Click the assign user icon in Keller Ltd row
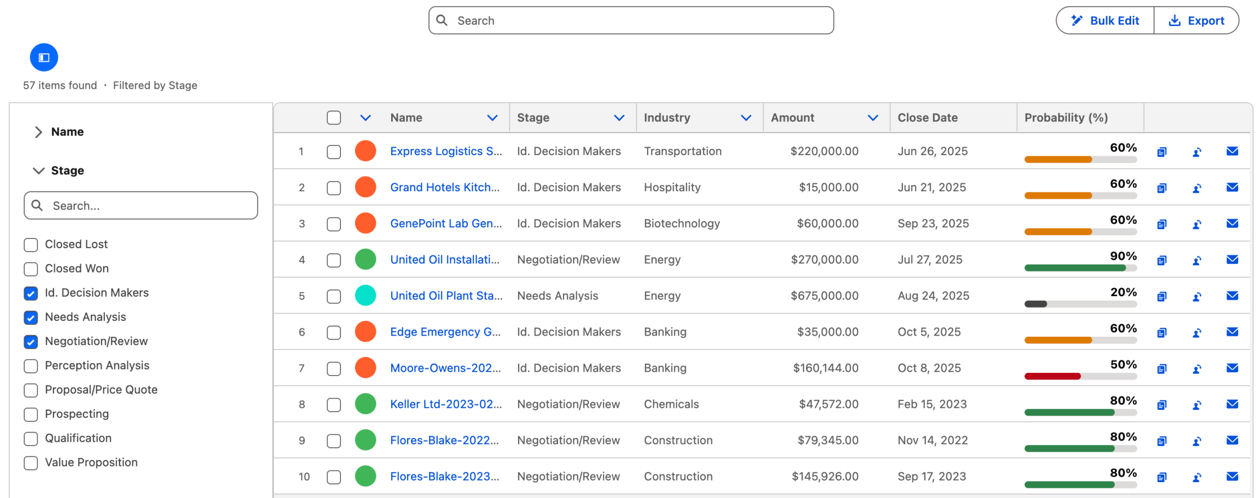 [1197, 404]
